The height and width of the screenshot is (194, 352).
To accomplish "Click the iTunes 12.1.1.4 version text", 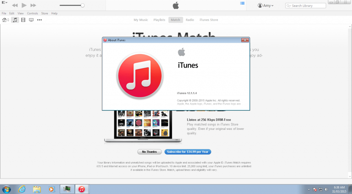I will point(187,93).
